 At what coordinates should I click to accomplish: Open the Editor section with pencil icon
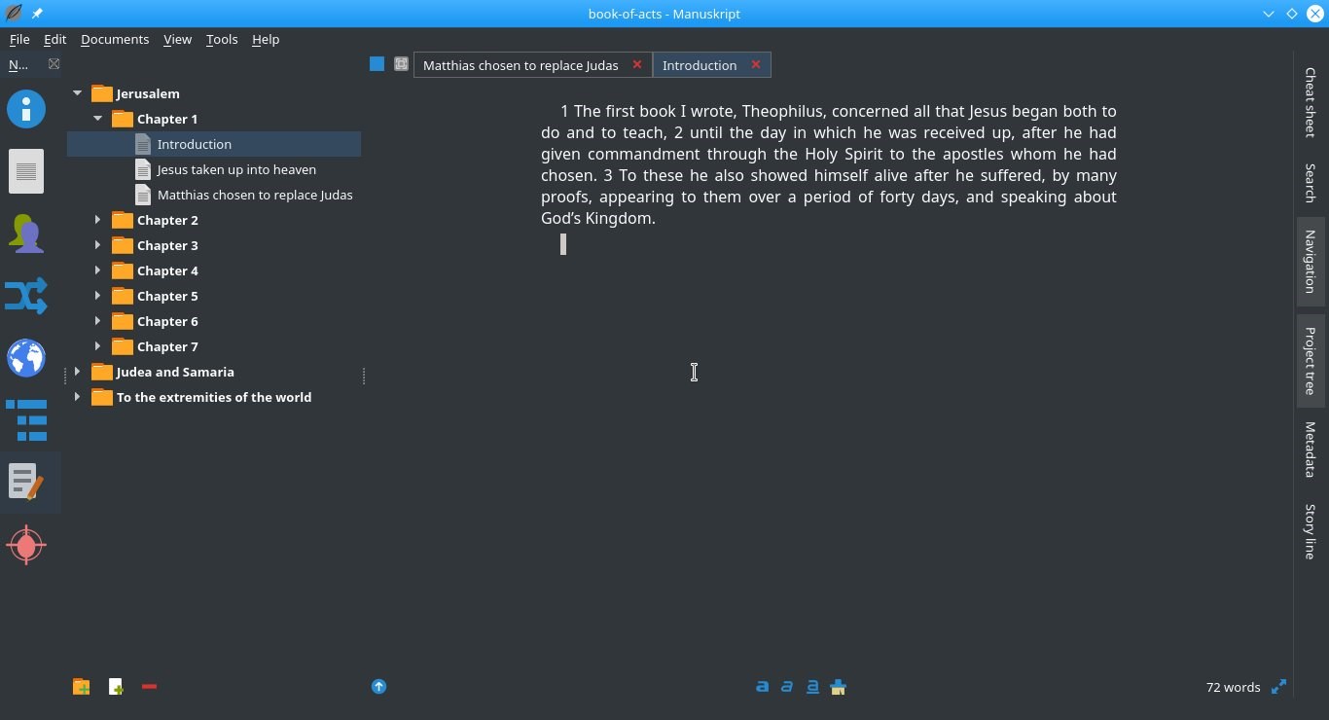(x=26, y=483)
